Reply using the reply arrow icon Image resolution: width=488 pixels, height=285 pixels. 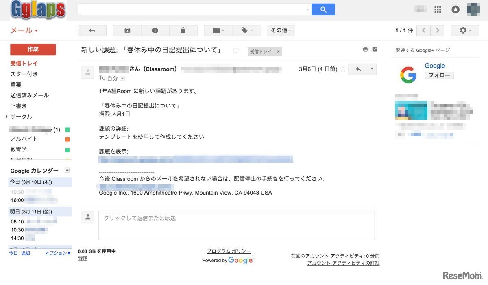pyautogui.click(x=358, y=69)
